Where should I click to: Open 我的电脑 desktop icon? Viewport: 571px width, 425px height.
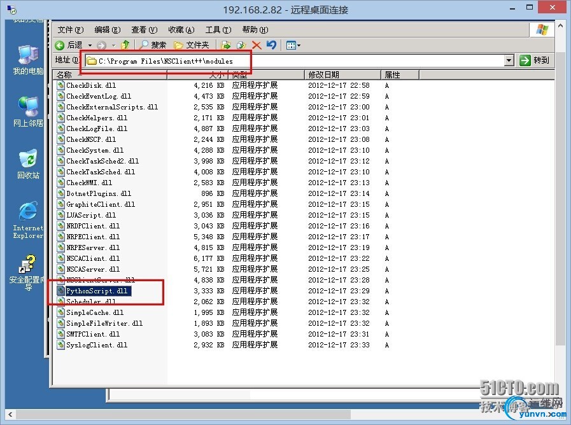click(x=28, y=60)
